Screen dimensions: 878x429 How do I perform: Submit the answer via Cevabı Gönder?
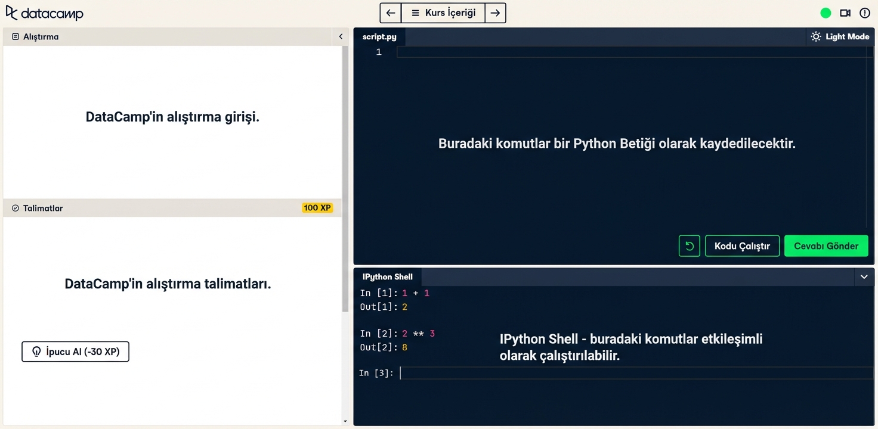coord(826,245)
